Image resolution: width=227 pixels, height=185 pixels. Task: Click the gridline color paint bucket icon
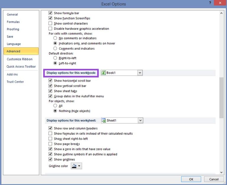click(74, 166)
